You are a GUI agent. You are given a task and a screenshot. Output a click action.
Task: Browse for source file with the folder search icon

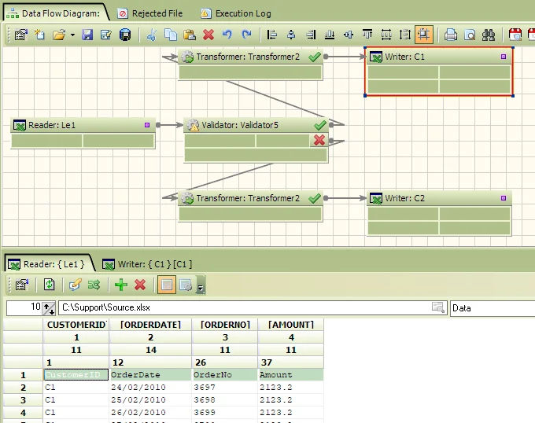pos(438,307)
